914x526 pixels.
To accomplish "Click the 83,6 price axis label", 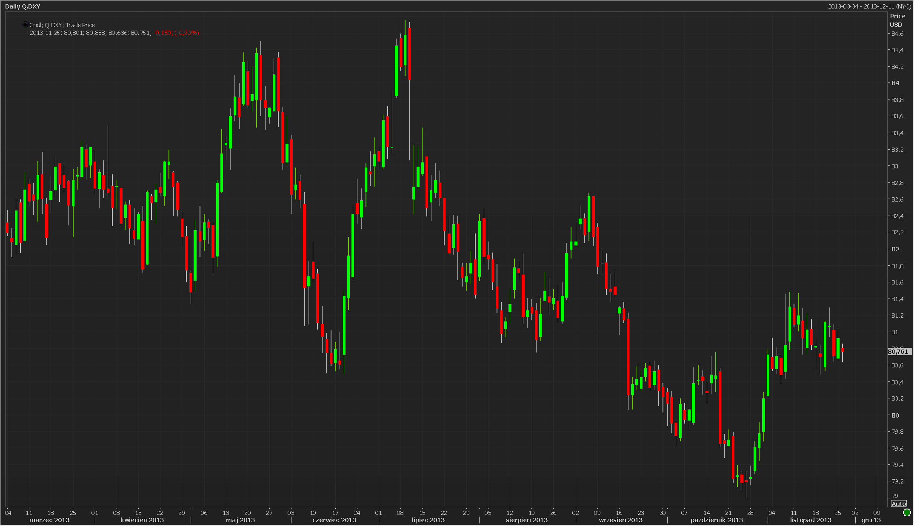I will [897, 116].
